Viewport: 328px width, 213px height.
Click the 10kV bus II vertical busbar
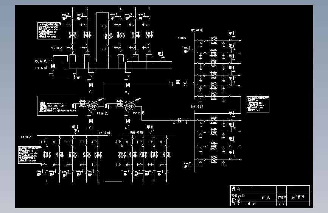point(194,142)
